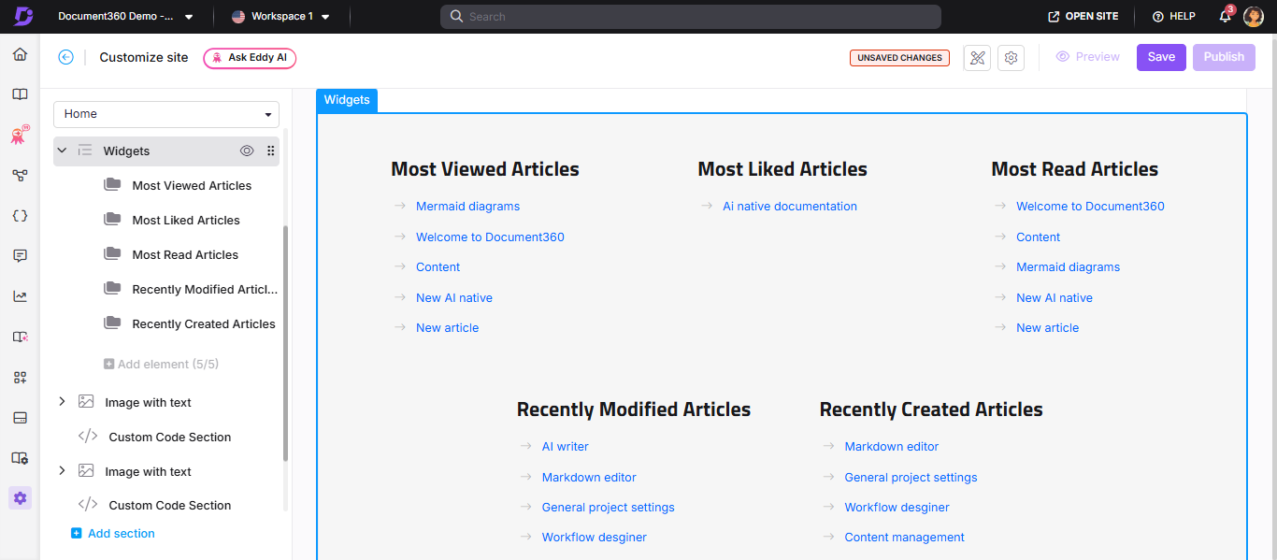Open the Drive storage icon in sidebar
Image resolution: width=1277 pixels, height=560 pixels.
click(x=20, y=417)
